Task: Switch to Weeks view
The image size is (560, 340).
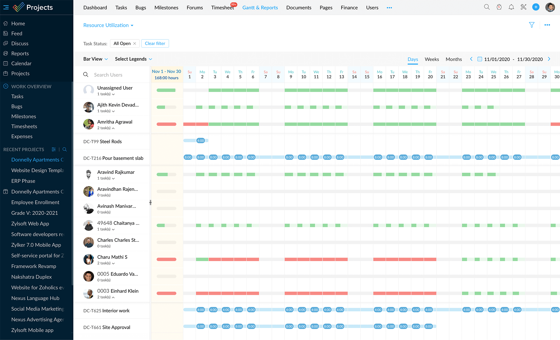Action: pos(431,59)
